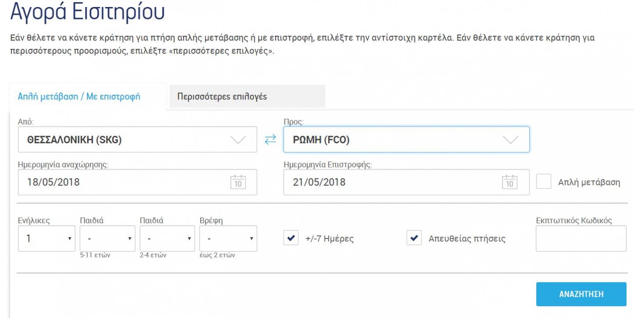Click the chevron in the ΘΕΣΣΑΛΟΝΙΚΗ (SKG) field
The height and width of the screenshot is (318, 634).
(x=238, y=140)
